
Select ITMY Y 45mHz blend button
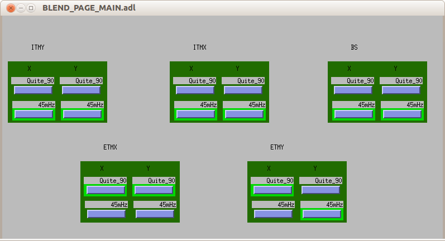click(82, 114)
